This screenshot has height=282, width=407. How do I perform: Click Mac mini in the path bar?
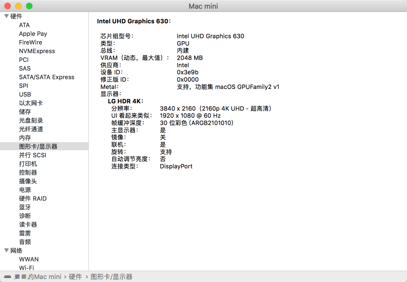tap(47, 277)
